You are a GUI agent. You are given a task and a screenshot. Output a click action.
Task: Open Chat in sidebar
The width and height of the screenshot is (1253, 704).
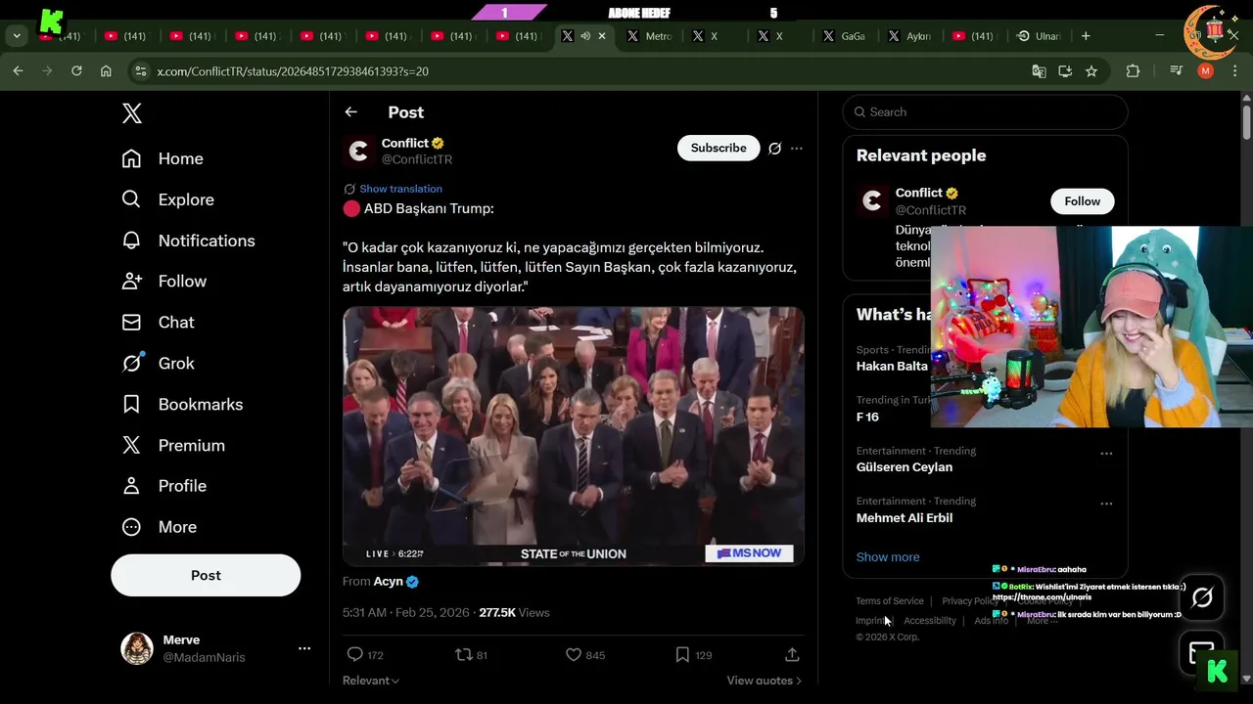click(158, 323)
